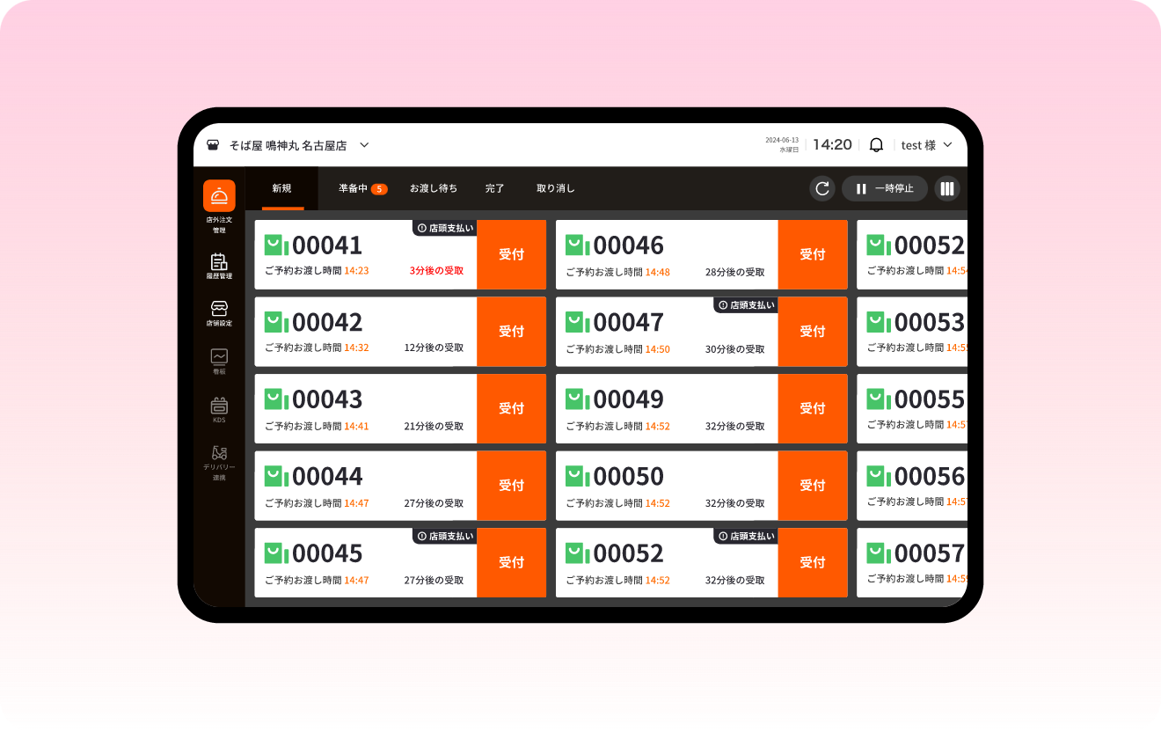This screenshot has width=1161, height=732.
Task: Accept order 00041 with 受付 button
Action: (x=511, y=254)
